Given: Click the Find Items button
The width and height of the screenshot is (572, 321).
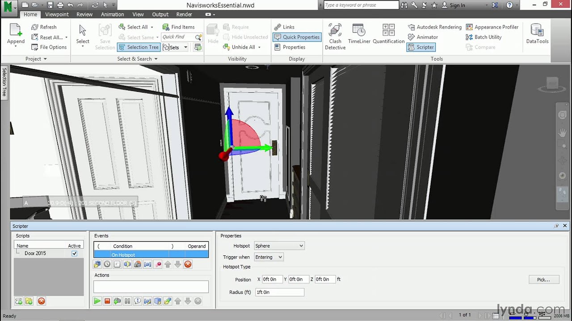Looking at the screenshot, I should coord(178,27).
